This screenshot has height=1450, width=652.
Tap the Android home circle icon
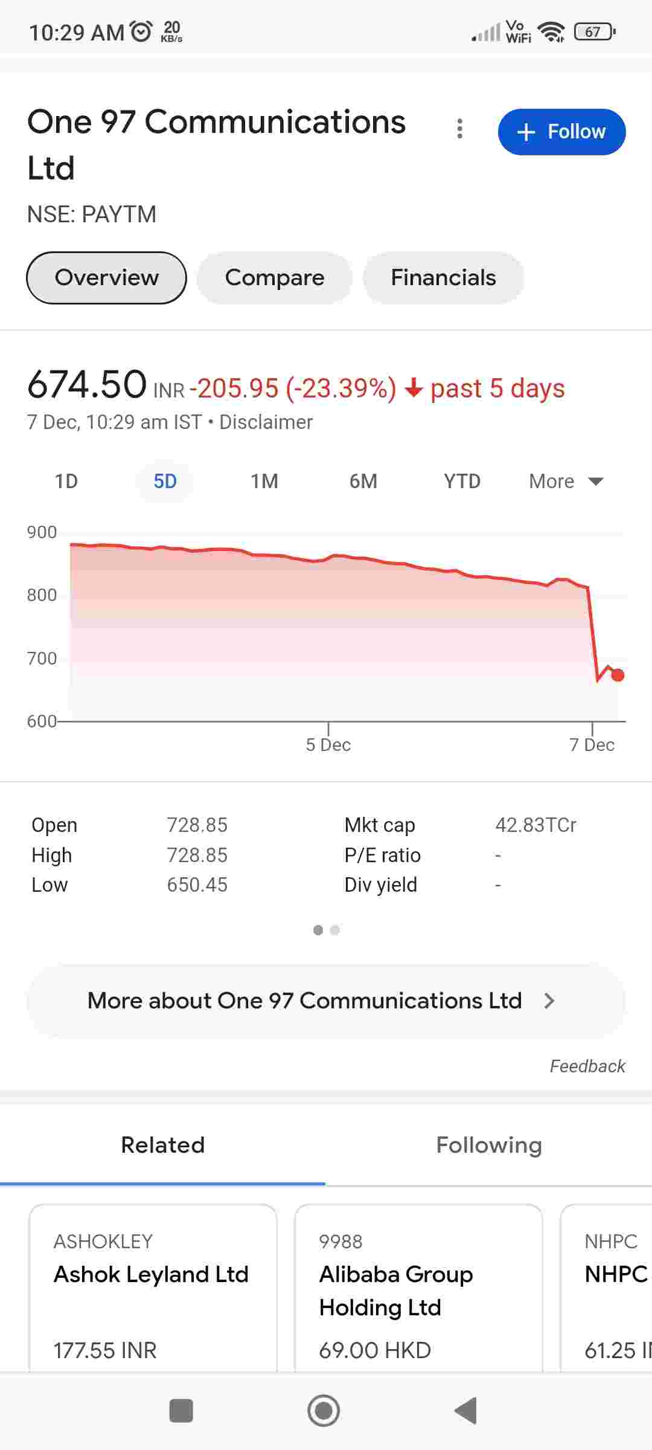[x=324, y=1411]
